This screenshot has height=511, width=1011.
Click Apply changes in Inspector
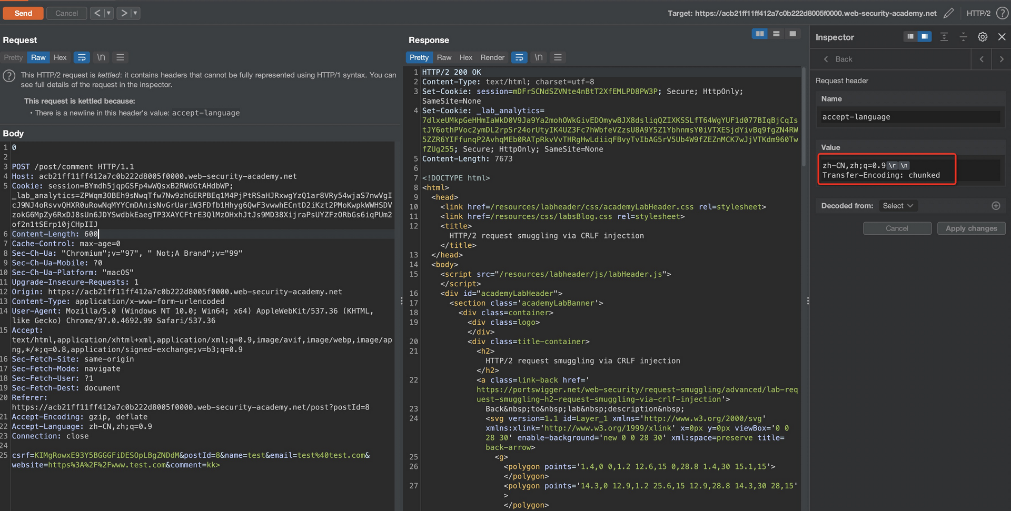[x=971, y=228]
